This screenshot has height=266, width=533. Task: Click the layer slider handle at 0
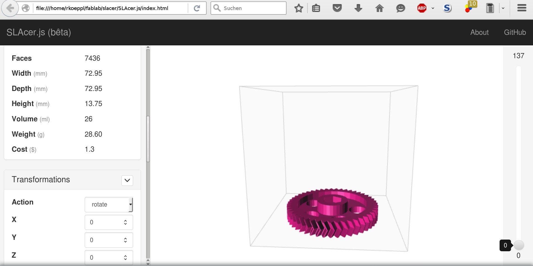point(519,245)
